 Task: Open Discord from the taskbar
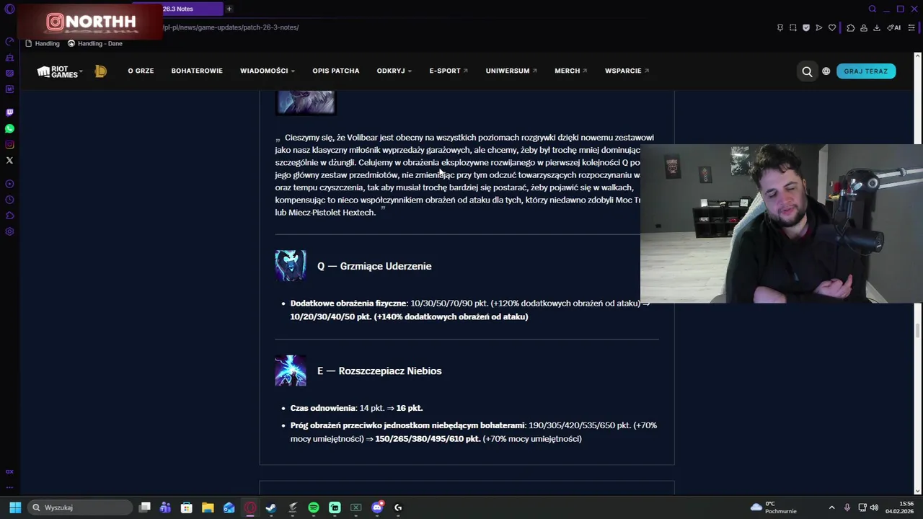coord(377,507)
